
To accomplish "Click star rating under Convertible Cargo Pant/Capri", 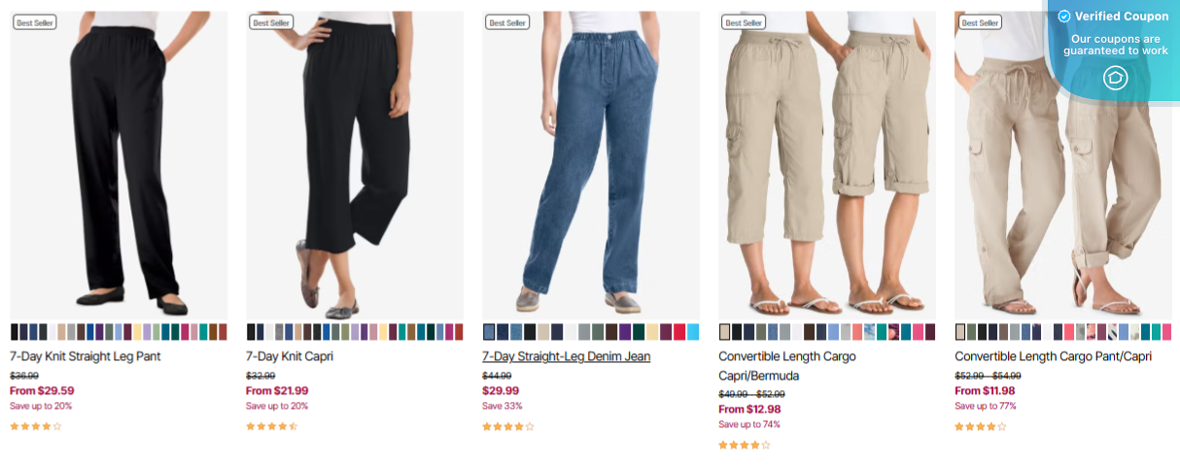I will click(x=981, y=426).
